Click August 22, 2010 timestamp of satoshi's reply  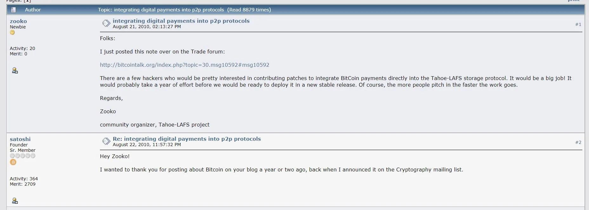pyautogui.click(x=147, y=145)
